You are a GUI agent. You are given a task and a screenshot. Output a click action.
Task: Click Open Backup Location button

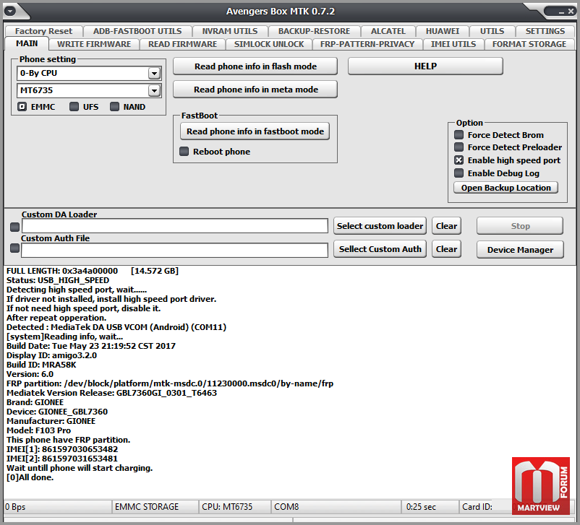506,188
